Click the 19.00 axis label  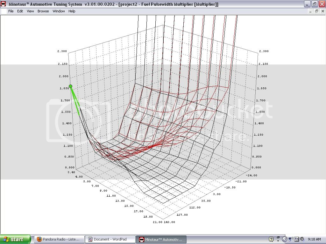148,217
